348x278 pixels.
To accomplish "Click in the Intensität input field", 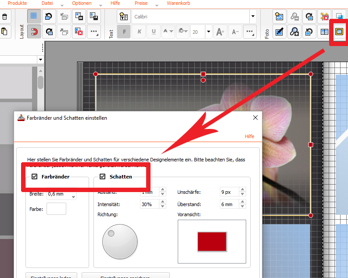I will [148, 204].
